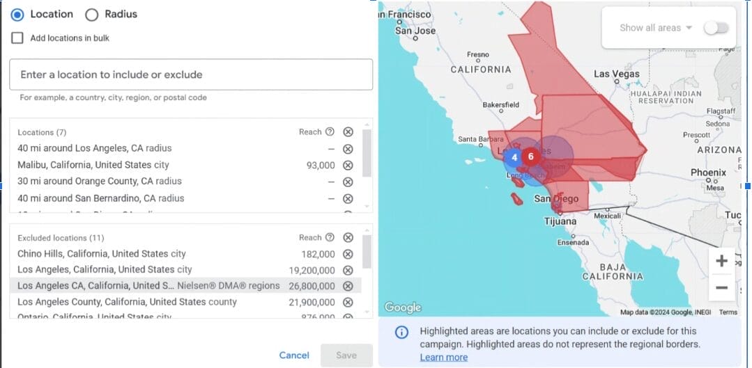
Task: Remove all excluded locations via header X
Action: [x=348, y=238]
